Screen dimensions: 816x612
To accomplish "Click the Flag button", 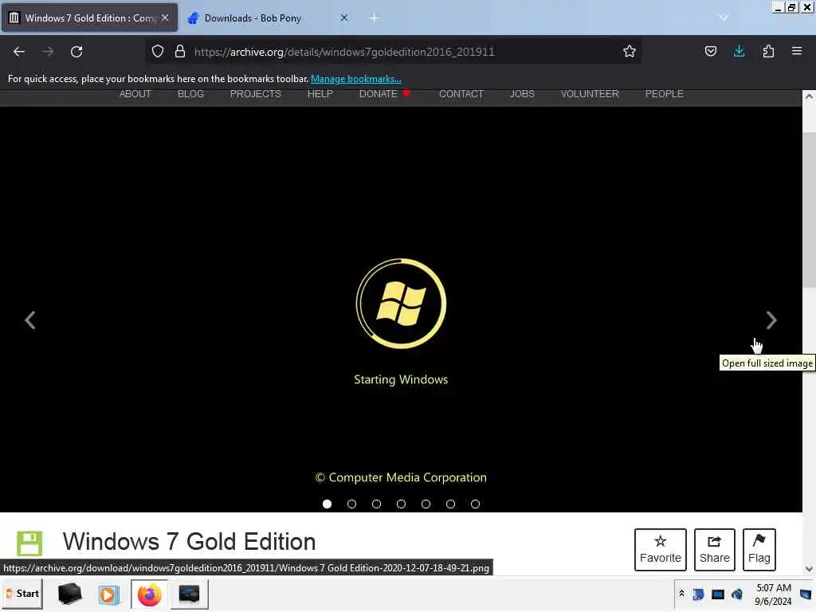I will point(759,550).
